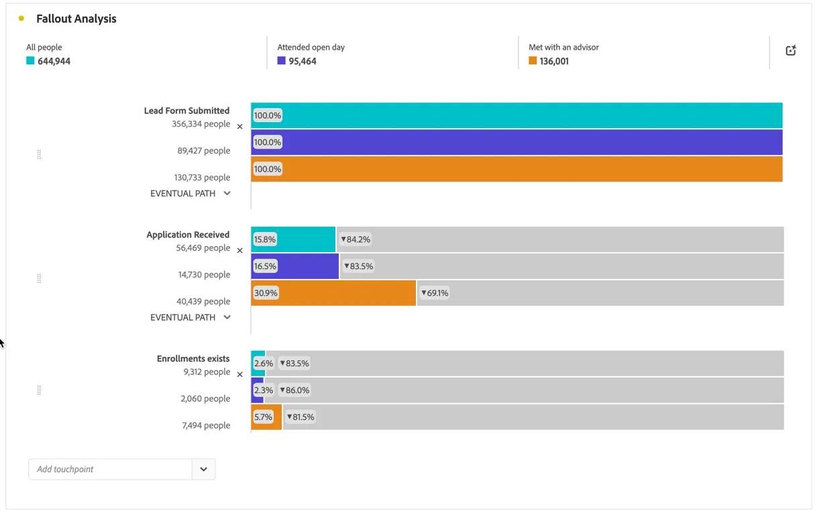Grab the drag handle for Lead Form Submitted

click(x=39, y=154)
